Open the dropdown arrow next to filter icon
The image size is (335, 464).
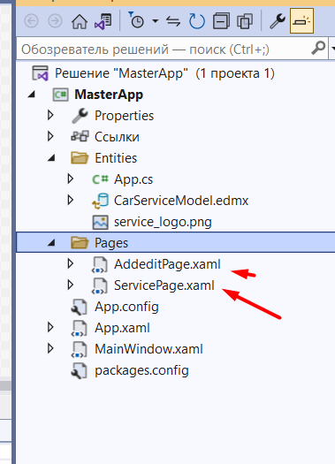(x=155, y=21)
